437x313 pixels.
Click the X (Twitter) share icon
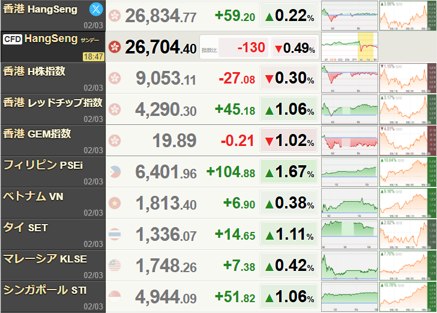pos(96,10)
